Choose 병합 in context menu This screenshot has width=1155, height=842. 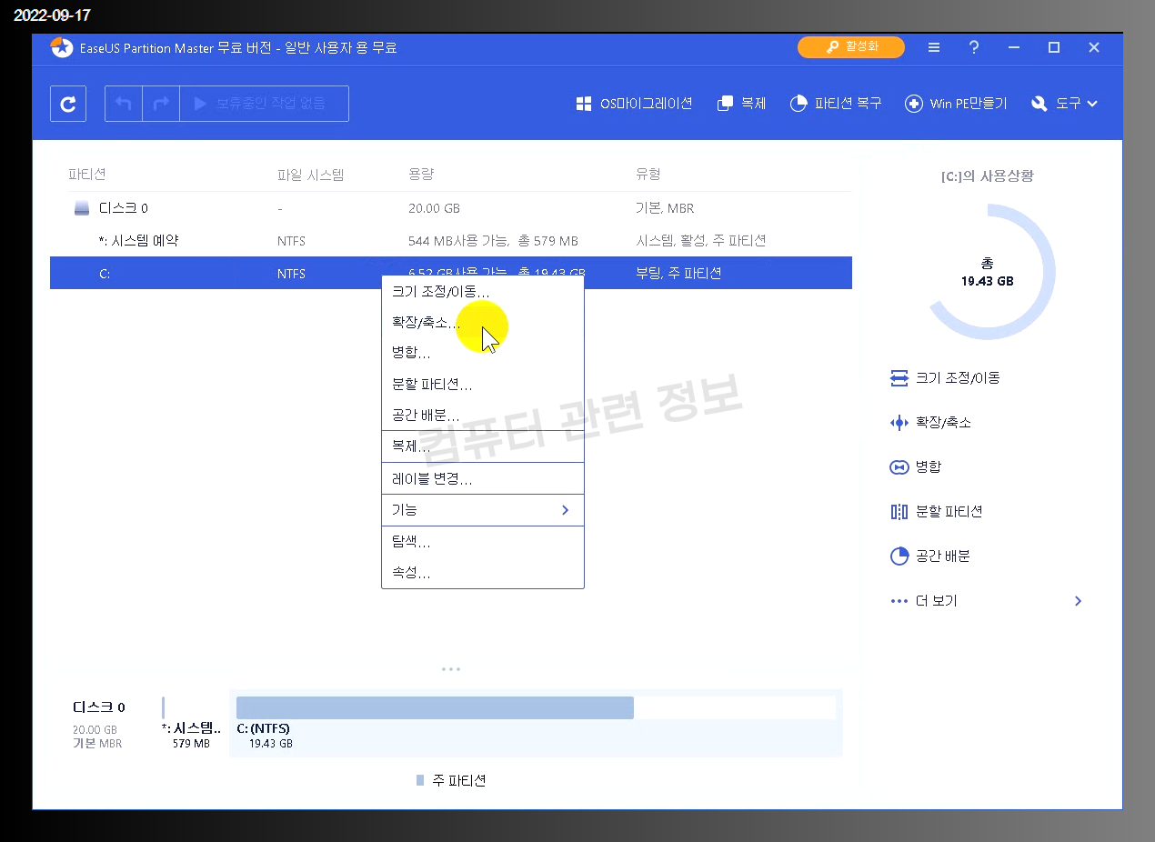coord(482,353)
